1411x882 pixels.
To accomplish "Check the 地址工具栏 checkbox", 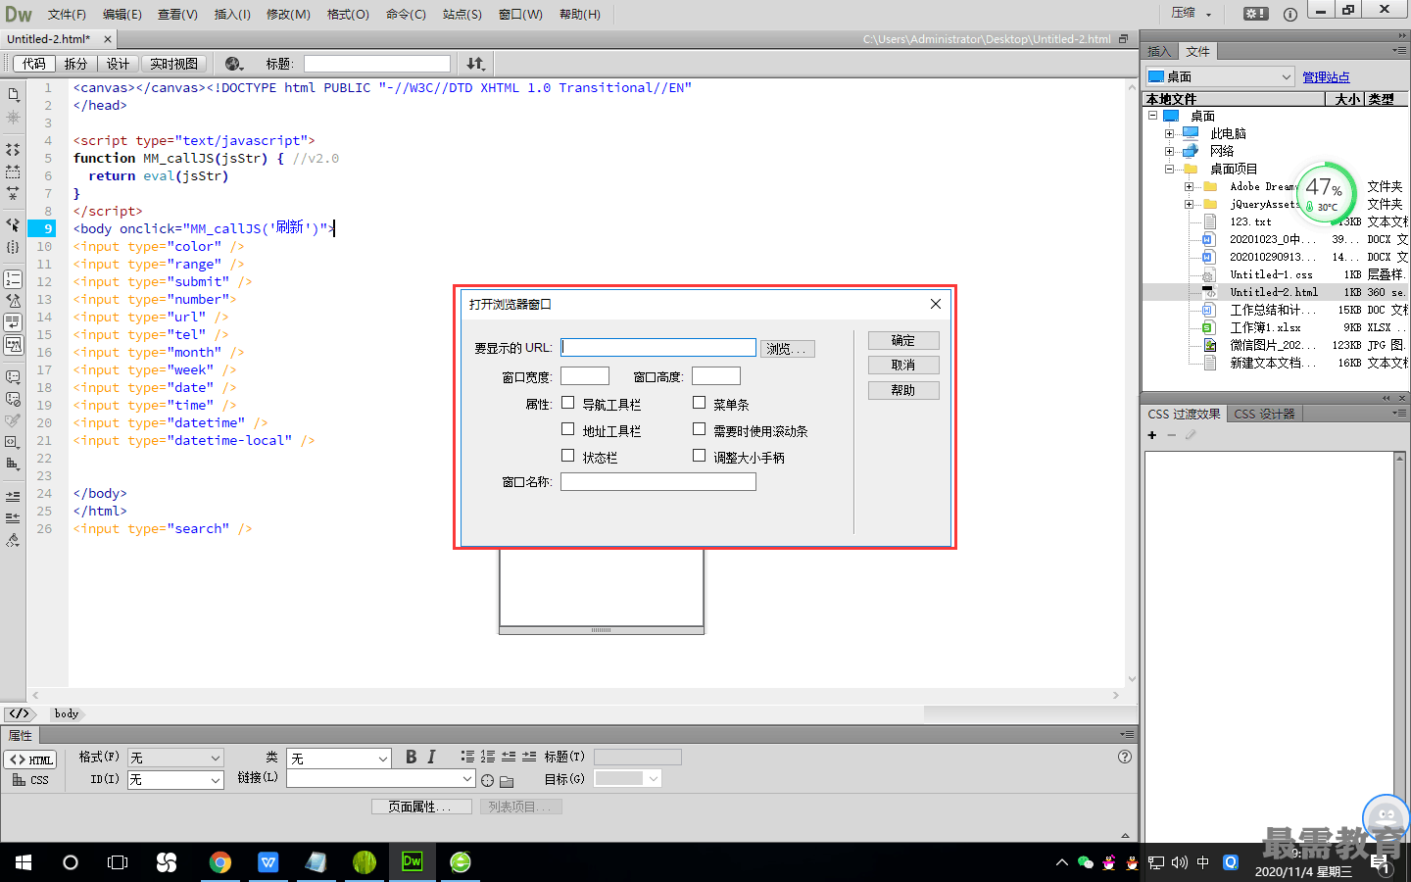I will click(567, 429).
